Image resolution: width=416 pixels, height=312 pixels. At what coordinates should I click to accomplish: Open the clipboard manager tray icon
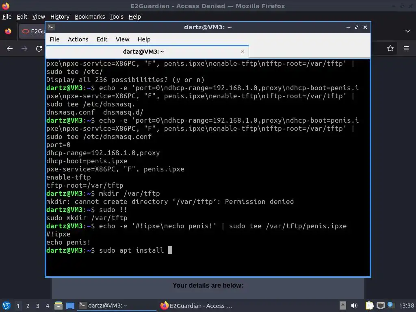point(369,305)
